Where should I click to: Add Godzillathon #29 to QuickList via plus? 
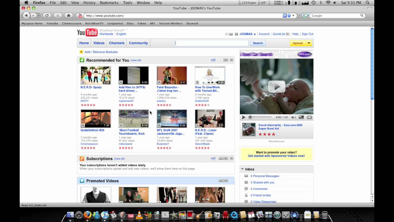click(x=83, y=125)
